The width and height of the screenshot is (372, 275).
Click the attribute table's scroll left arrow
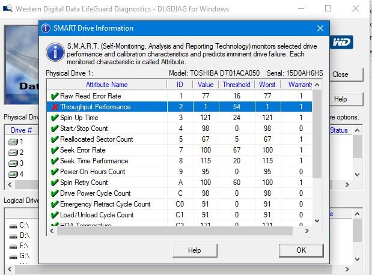coord(52,231)
